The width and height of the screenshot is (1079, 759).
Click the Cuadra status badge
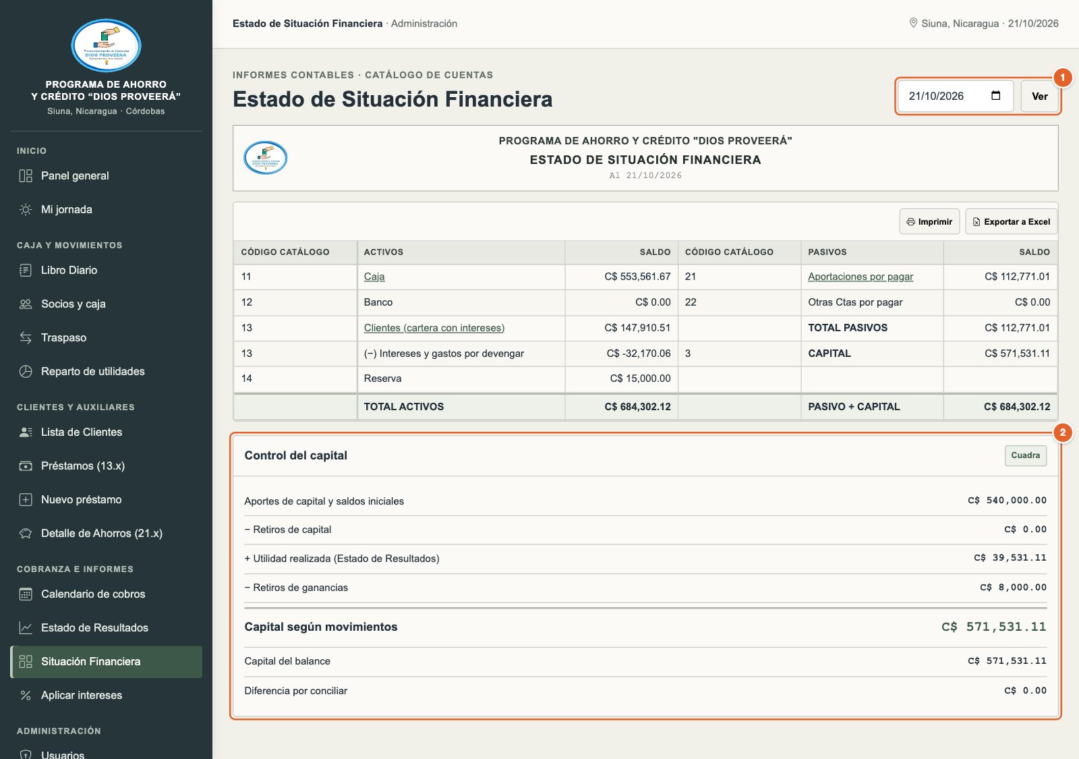pyautogui.click(x=1025, y=455)
